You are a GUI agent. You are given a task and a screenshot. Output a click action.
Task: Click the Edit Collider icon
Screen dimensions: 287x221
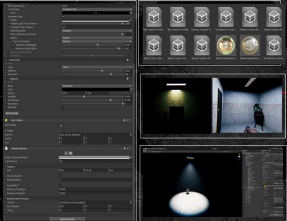tap(61, 125)
